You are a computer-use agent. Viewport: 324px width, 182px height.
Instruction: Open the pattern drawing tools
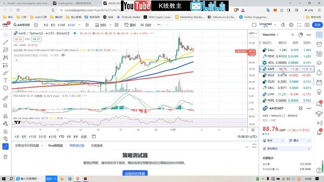(6, 58)
